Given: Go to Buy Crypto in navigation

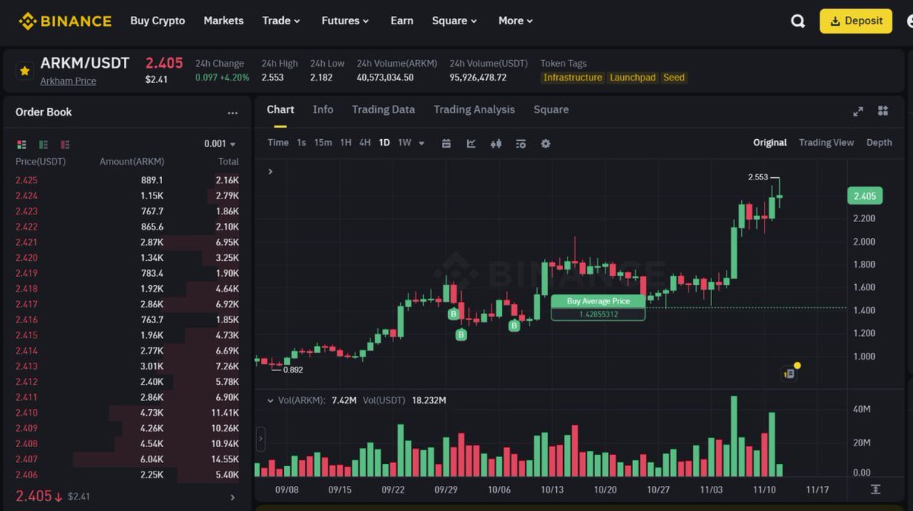Looking at the screenshot, I should (x=157, y=21).
